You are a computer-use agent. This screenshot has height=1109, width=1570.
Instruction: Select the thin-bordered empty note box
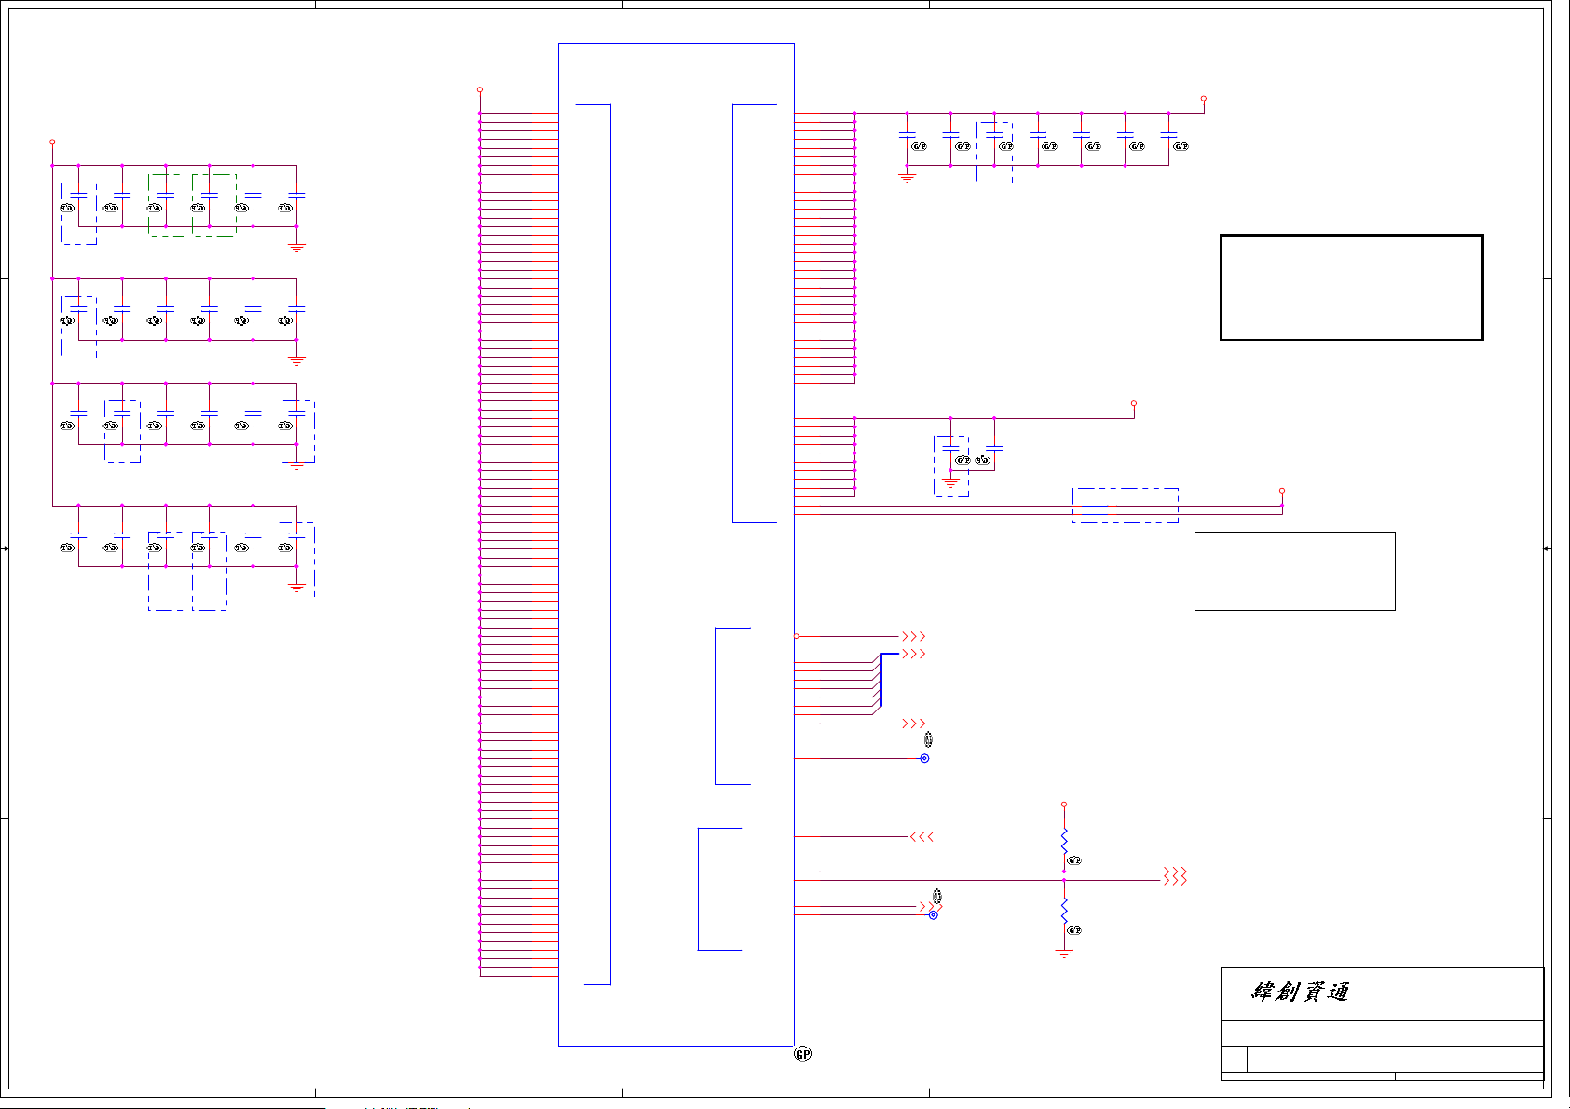coord(1294,571)
